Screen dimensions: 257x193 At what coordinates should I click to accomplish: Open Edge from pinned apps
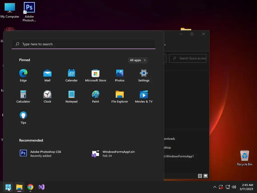click(23, 75)
